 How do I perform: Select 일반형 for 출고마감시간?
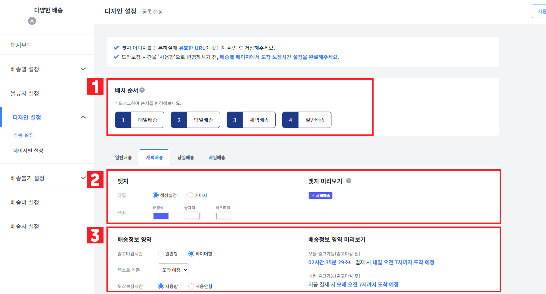(161, 253)
